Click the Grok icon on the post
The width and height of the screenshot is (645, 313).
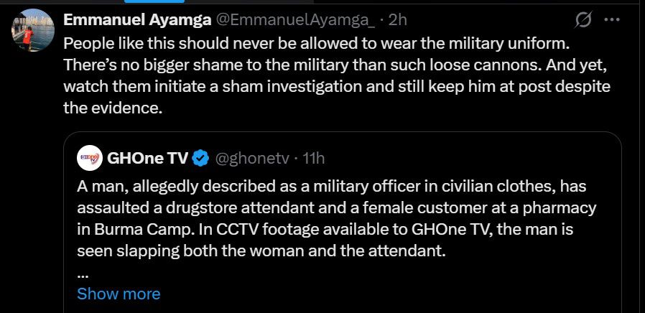click(583, 20)
